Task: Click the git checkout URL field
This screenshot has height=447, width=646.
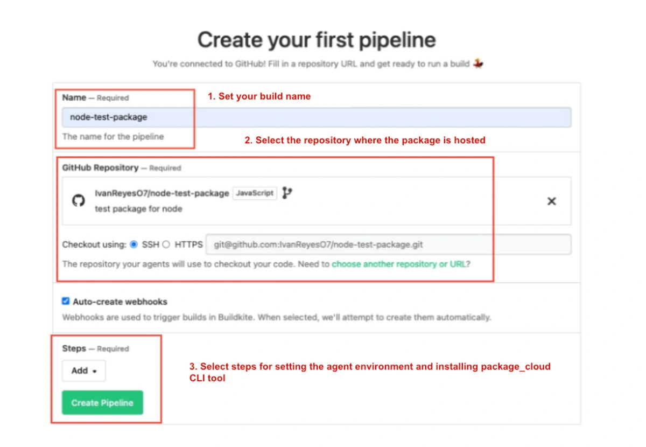Action: [389, 245]
